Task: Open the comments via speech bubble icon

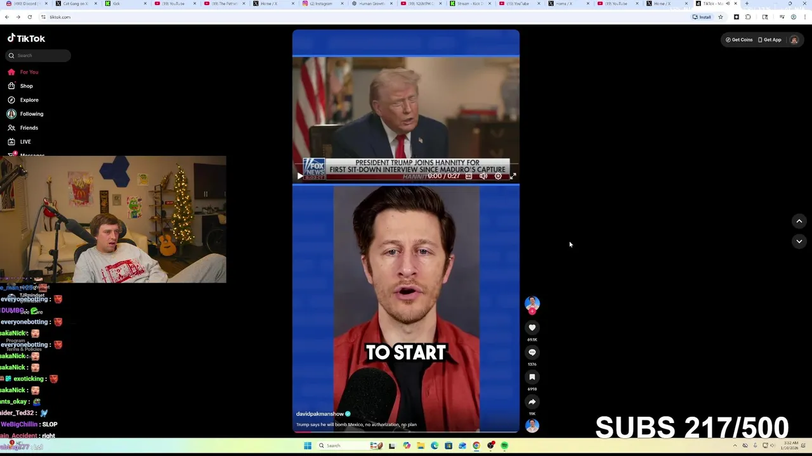Action: pyautogui.click(x=532, y=352)
